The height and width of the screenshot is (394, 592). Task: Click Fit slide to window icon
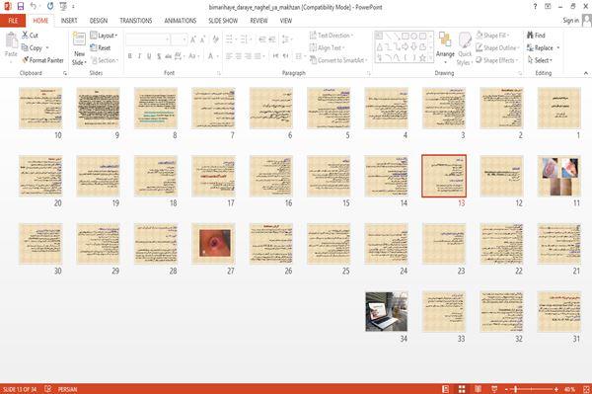coord(586,389)
